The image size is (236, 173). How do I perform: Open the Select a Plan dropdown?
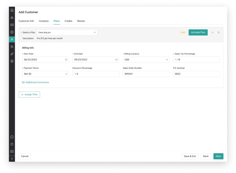tap(67, 33)
